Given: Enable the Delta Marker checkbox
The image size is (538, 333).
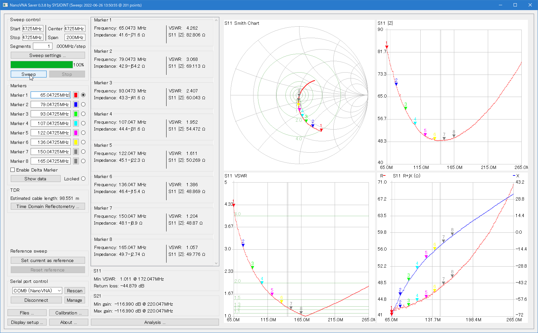Looking at the screenshot, I should [13, 170].
